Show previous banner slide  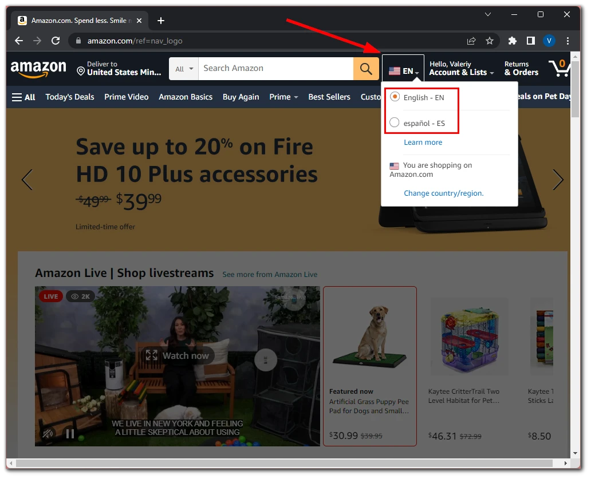point(27,180)
